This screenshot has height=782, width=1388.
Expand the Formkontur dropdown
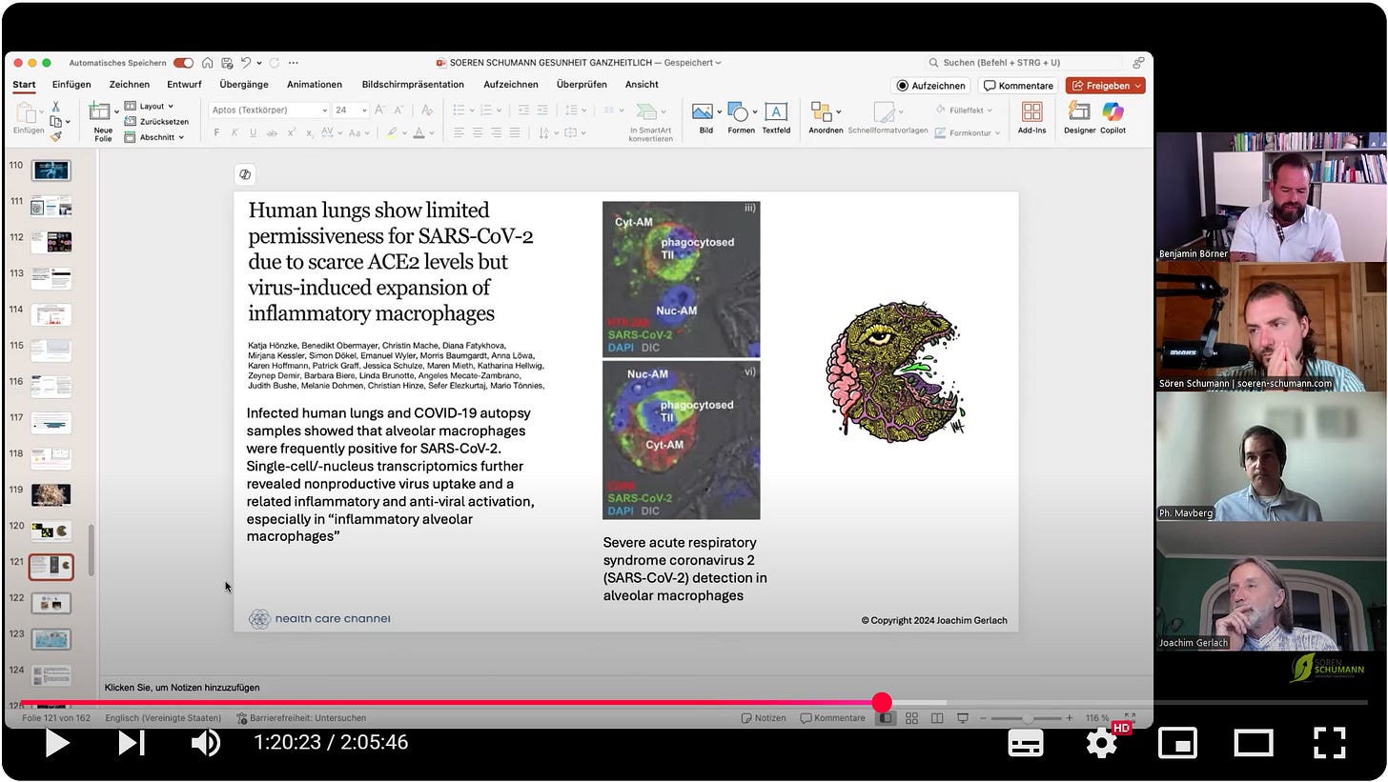pos(968,132)
